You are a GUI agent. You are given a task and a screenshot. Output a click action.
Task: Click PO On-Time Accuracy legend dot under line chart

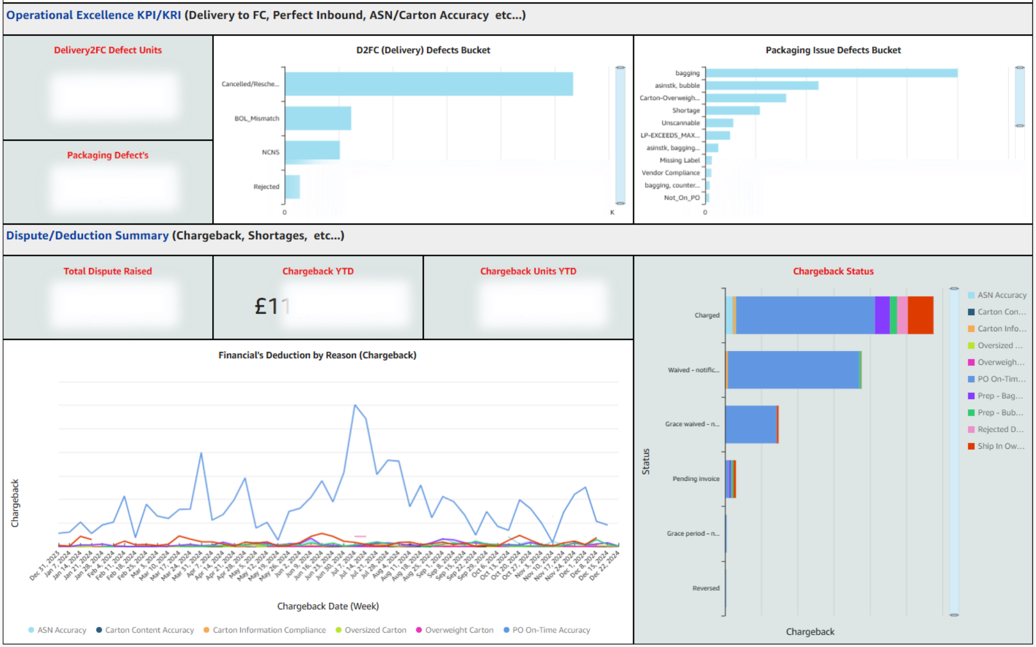(x=507, y=630)
